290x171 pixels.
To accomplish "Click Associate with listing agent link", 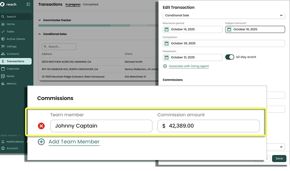I will tap(189, 66).
